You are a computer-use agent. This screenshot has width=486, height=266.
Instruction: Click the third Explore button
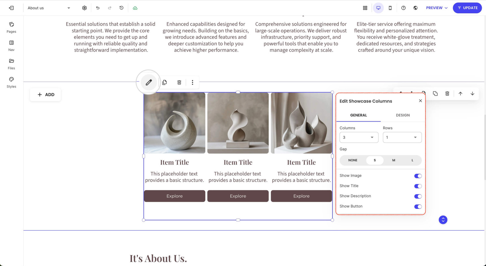pyautogui.click(x=301, y=196)
